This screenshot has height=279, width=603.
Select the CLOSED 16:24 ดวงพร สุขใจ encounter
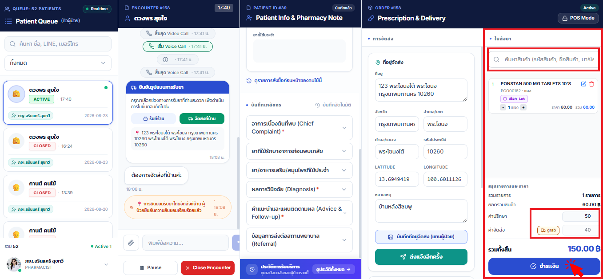click(58, 149)
